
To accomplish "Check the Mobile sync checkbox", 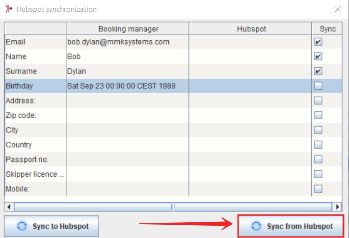I will tap(318, 189).
